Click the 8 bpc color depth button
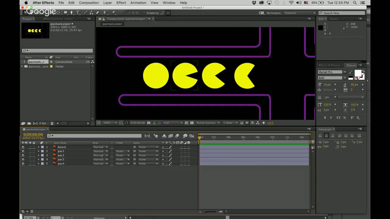The image size is (390, 219). tap(43, 123)
